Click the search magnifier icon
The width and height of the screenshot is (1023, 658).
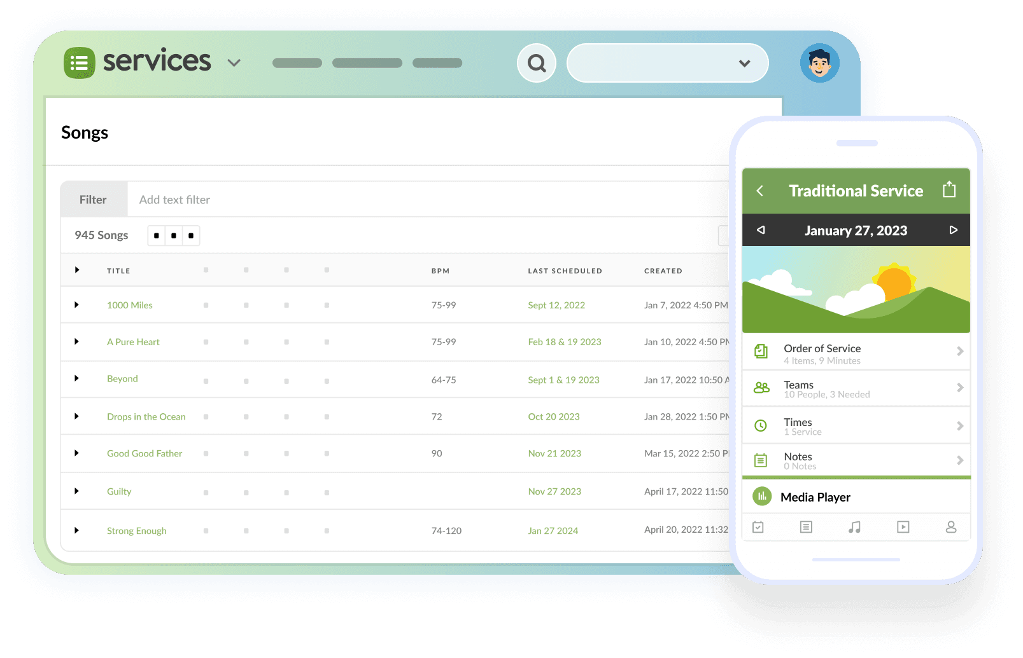pos(537,63)
